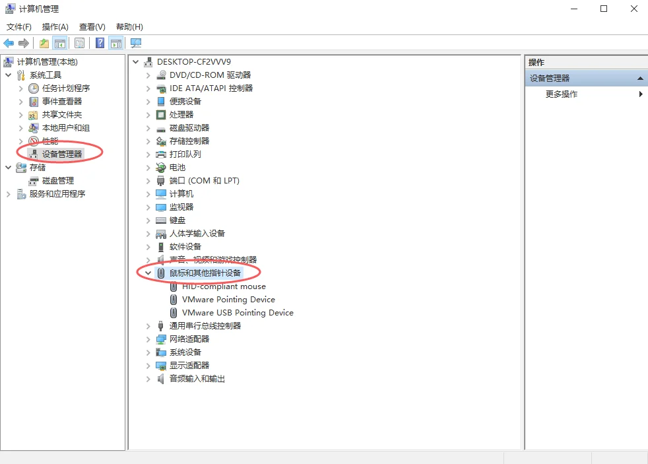Click the 键盘 keyboard icon
The image size is (648, 464).
tap(161, 220)
